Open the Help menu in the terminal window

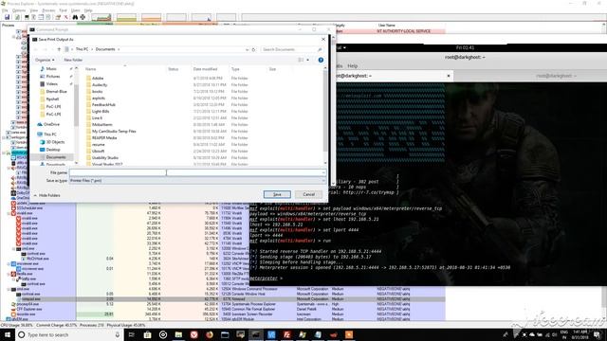click(x=352, y=66)
